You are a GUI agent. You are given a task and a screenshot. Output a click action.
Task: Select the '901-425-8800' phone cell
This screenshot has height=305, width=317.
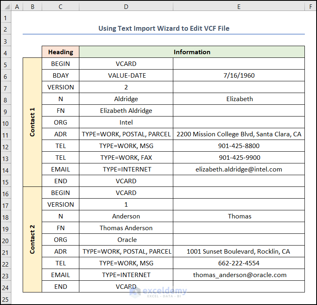coord(239,146)
